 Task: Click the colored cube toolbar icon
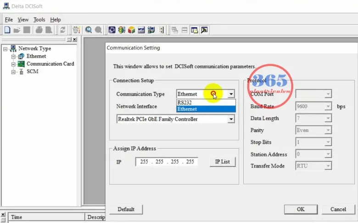[x=132, y=30]
